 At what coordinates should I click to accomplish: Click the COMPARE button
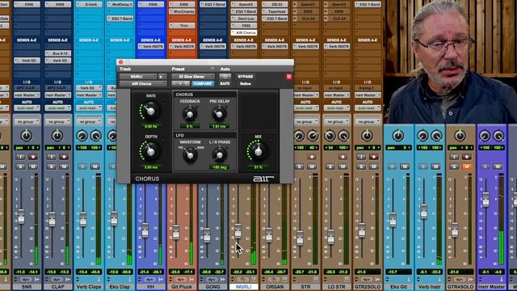click(x=203, y=84)
